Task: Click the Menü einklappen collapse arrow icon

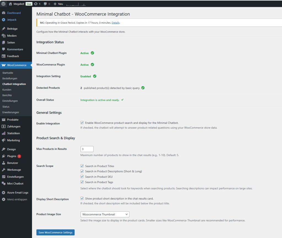Action: click(x=4, y=199)
